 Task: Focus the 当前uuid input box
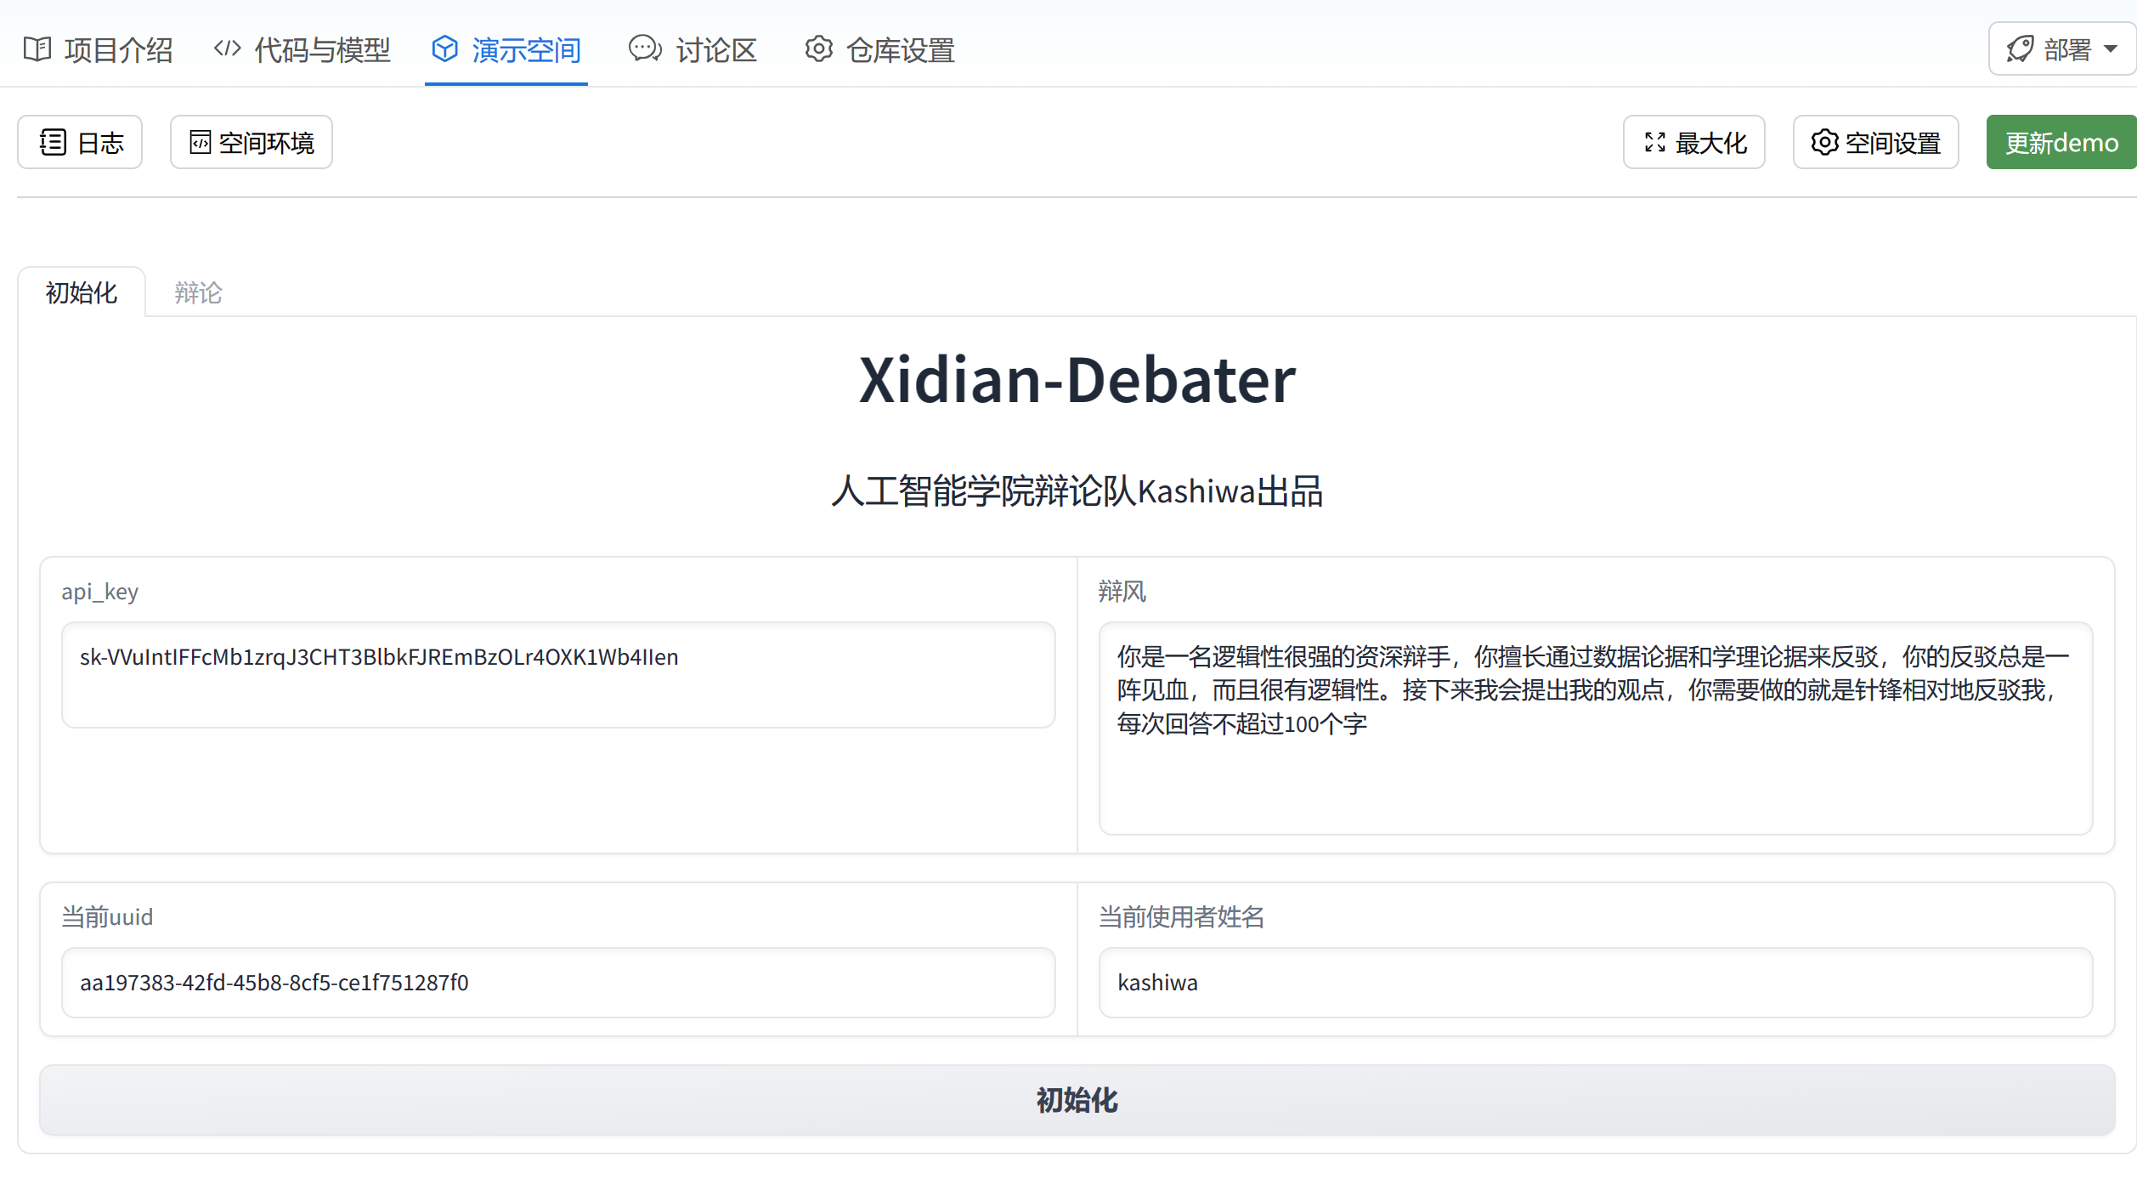point(557,983)
